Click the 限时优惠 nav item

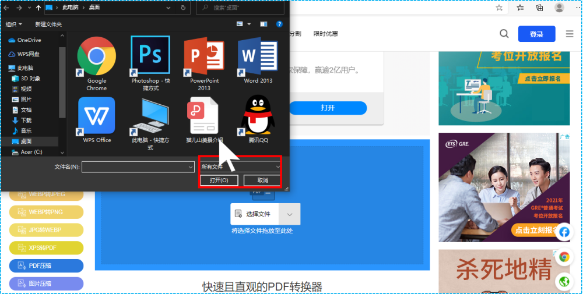(325, 34)
